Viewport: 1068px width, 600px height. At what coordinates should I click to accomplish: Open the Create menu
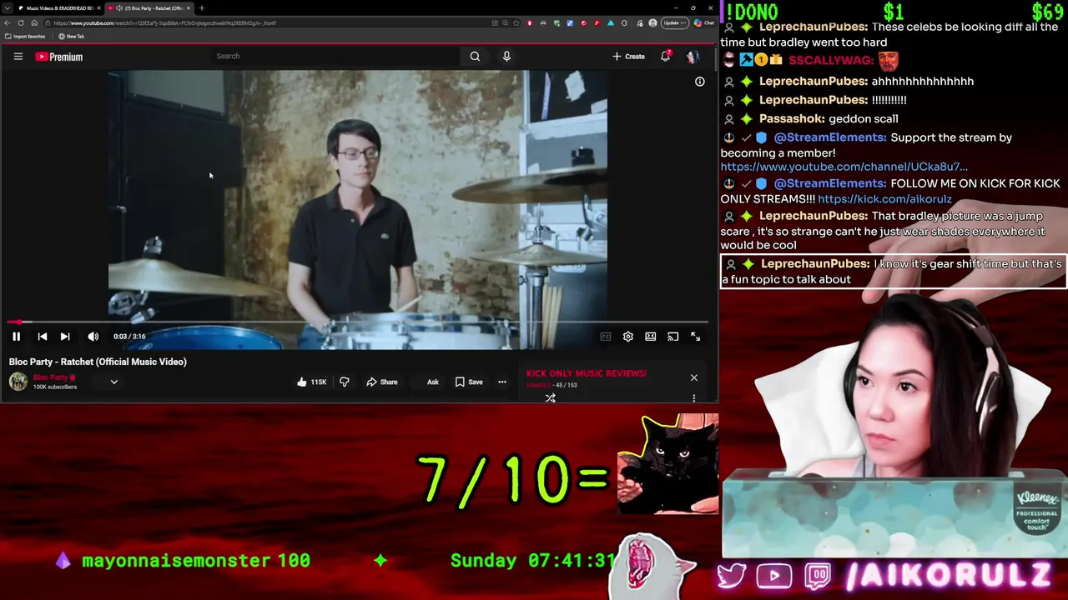[628, 57]
